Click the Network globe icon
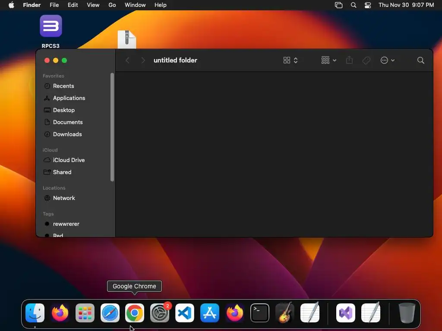The width and height of the screenshot is (442, 331). [x=47, y=198]
